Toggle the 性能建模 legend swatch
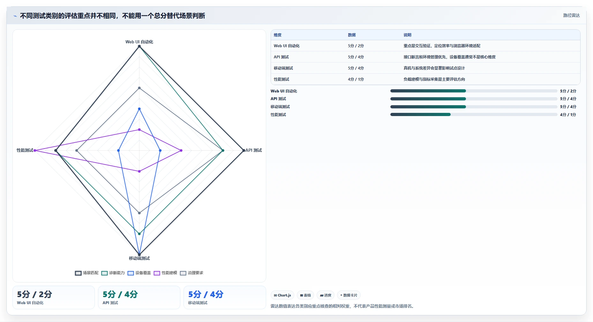Screen dimensions: 593x322 (157, 273)
